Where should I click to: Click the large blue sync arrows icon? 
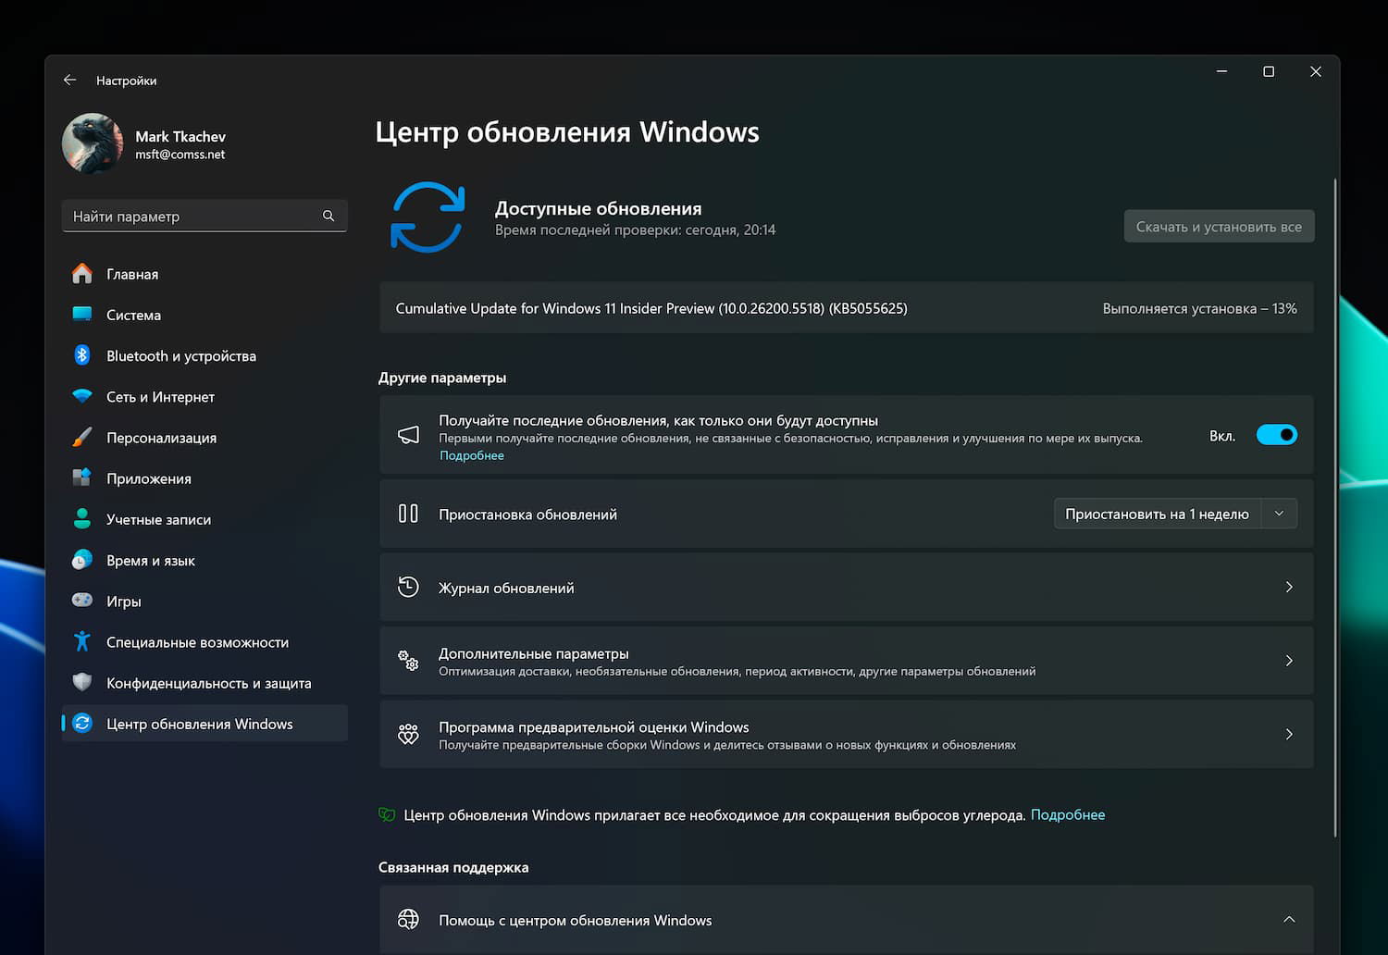tap(428, 217)
